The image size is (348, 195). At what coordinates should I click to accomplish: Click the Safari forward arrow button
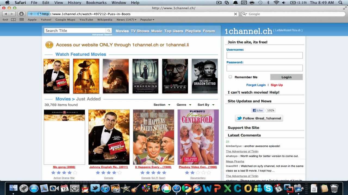click(x=12, y=14)
